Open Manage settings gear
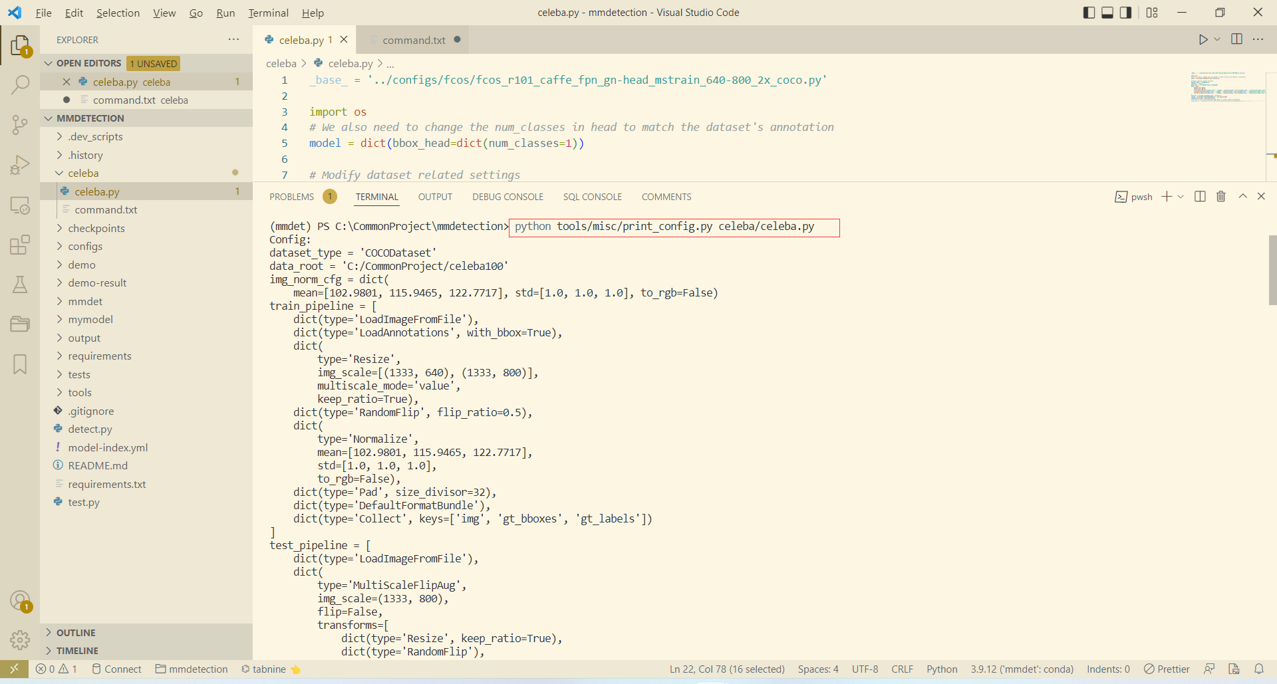 coord(20,640)
